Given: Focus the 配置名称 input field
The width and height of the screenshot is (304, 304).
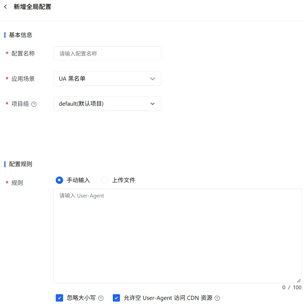Looking at the screenshot, I should click(x=107, y=53).
